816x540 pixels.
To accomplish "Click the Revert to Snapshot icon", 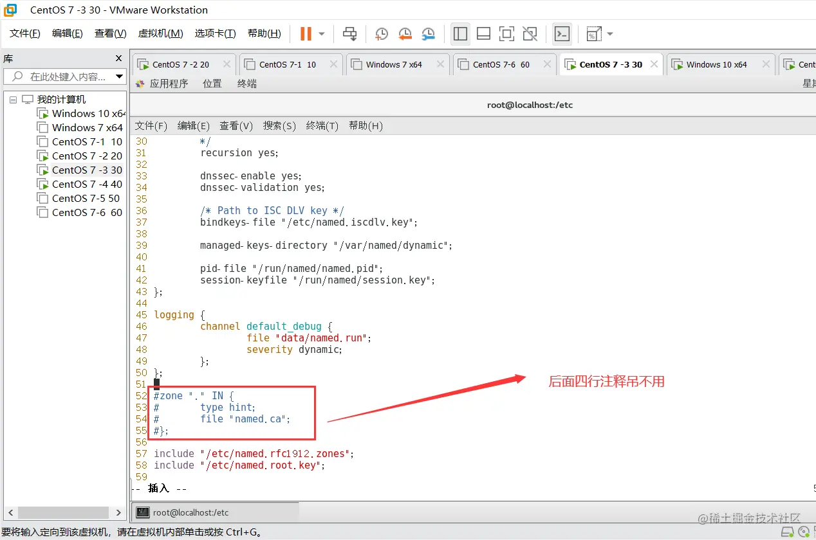I will (x=405, y=33).
